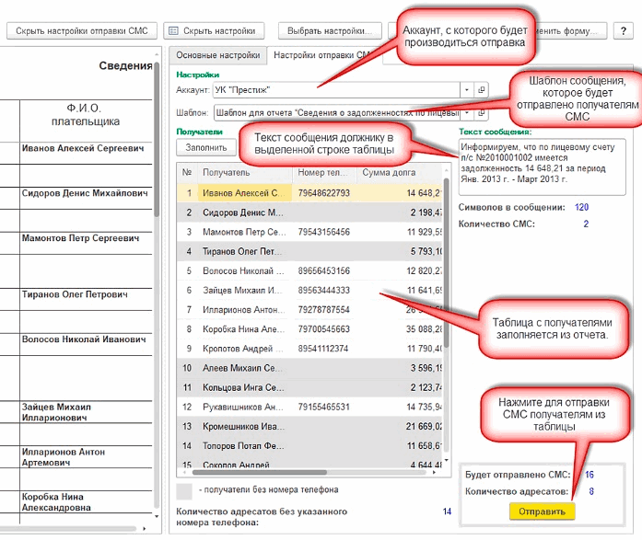Image resolution: width=642 pixels, height=540 pixels.
Task: Click the 'Скрыть настройки отправки СМС' button
Action: pos(82,30)
